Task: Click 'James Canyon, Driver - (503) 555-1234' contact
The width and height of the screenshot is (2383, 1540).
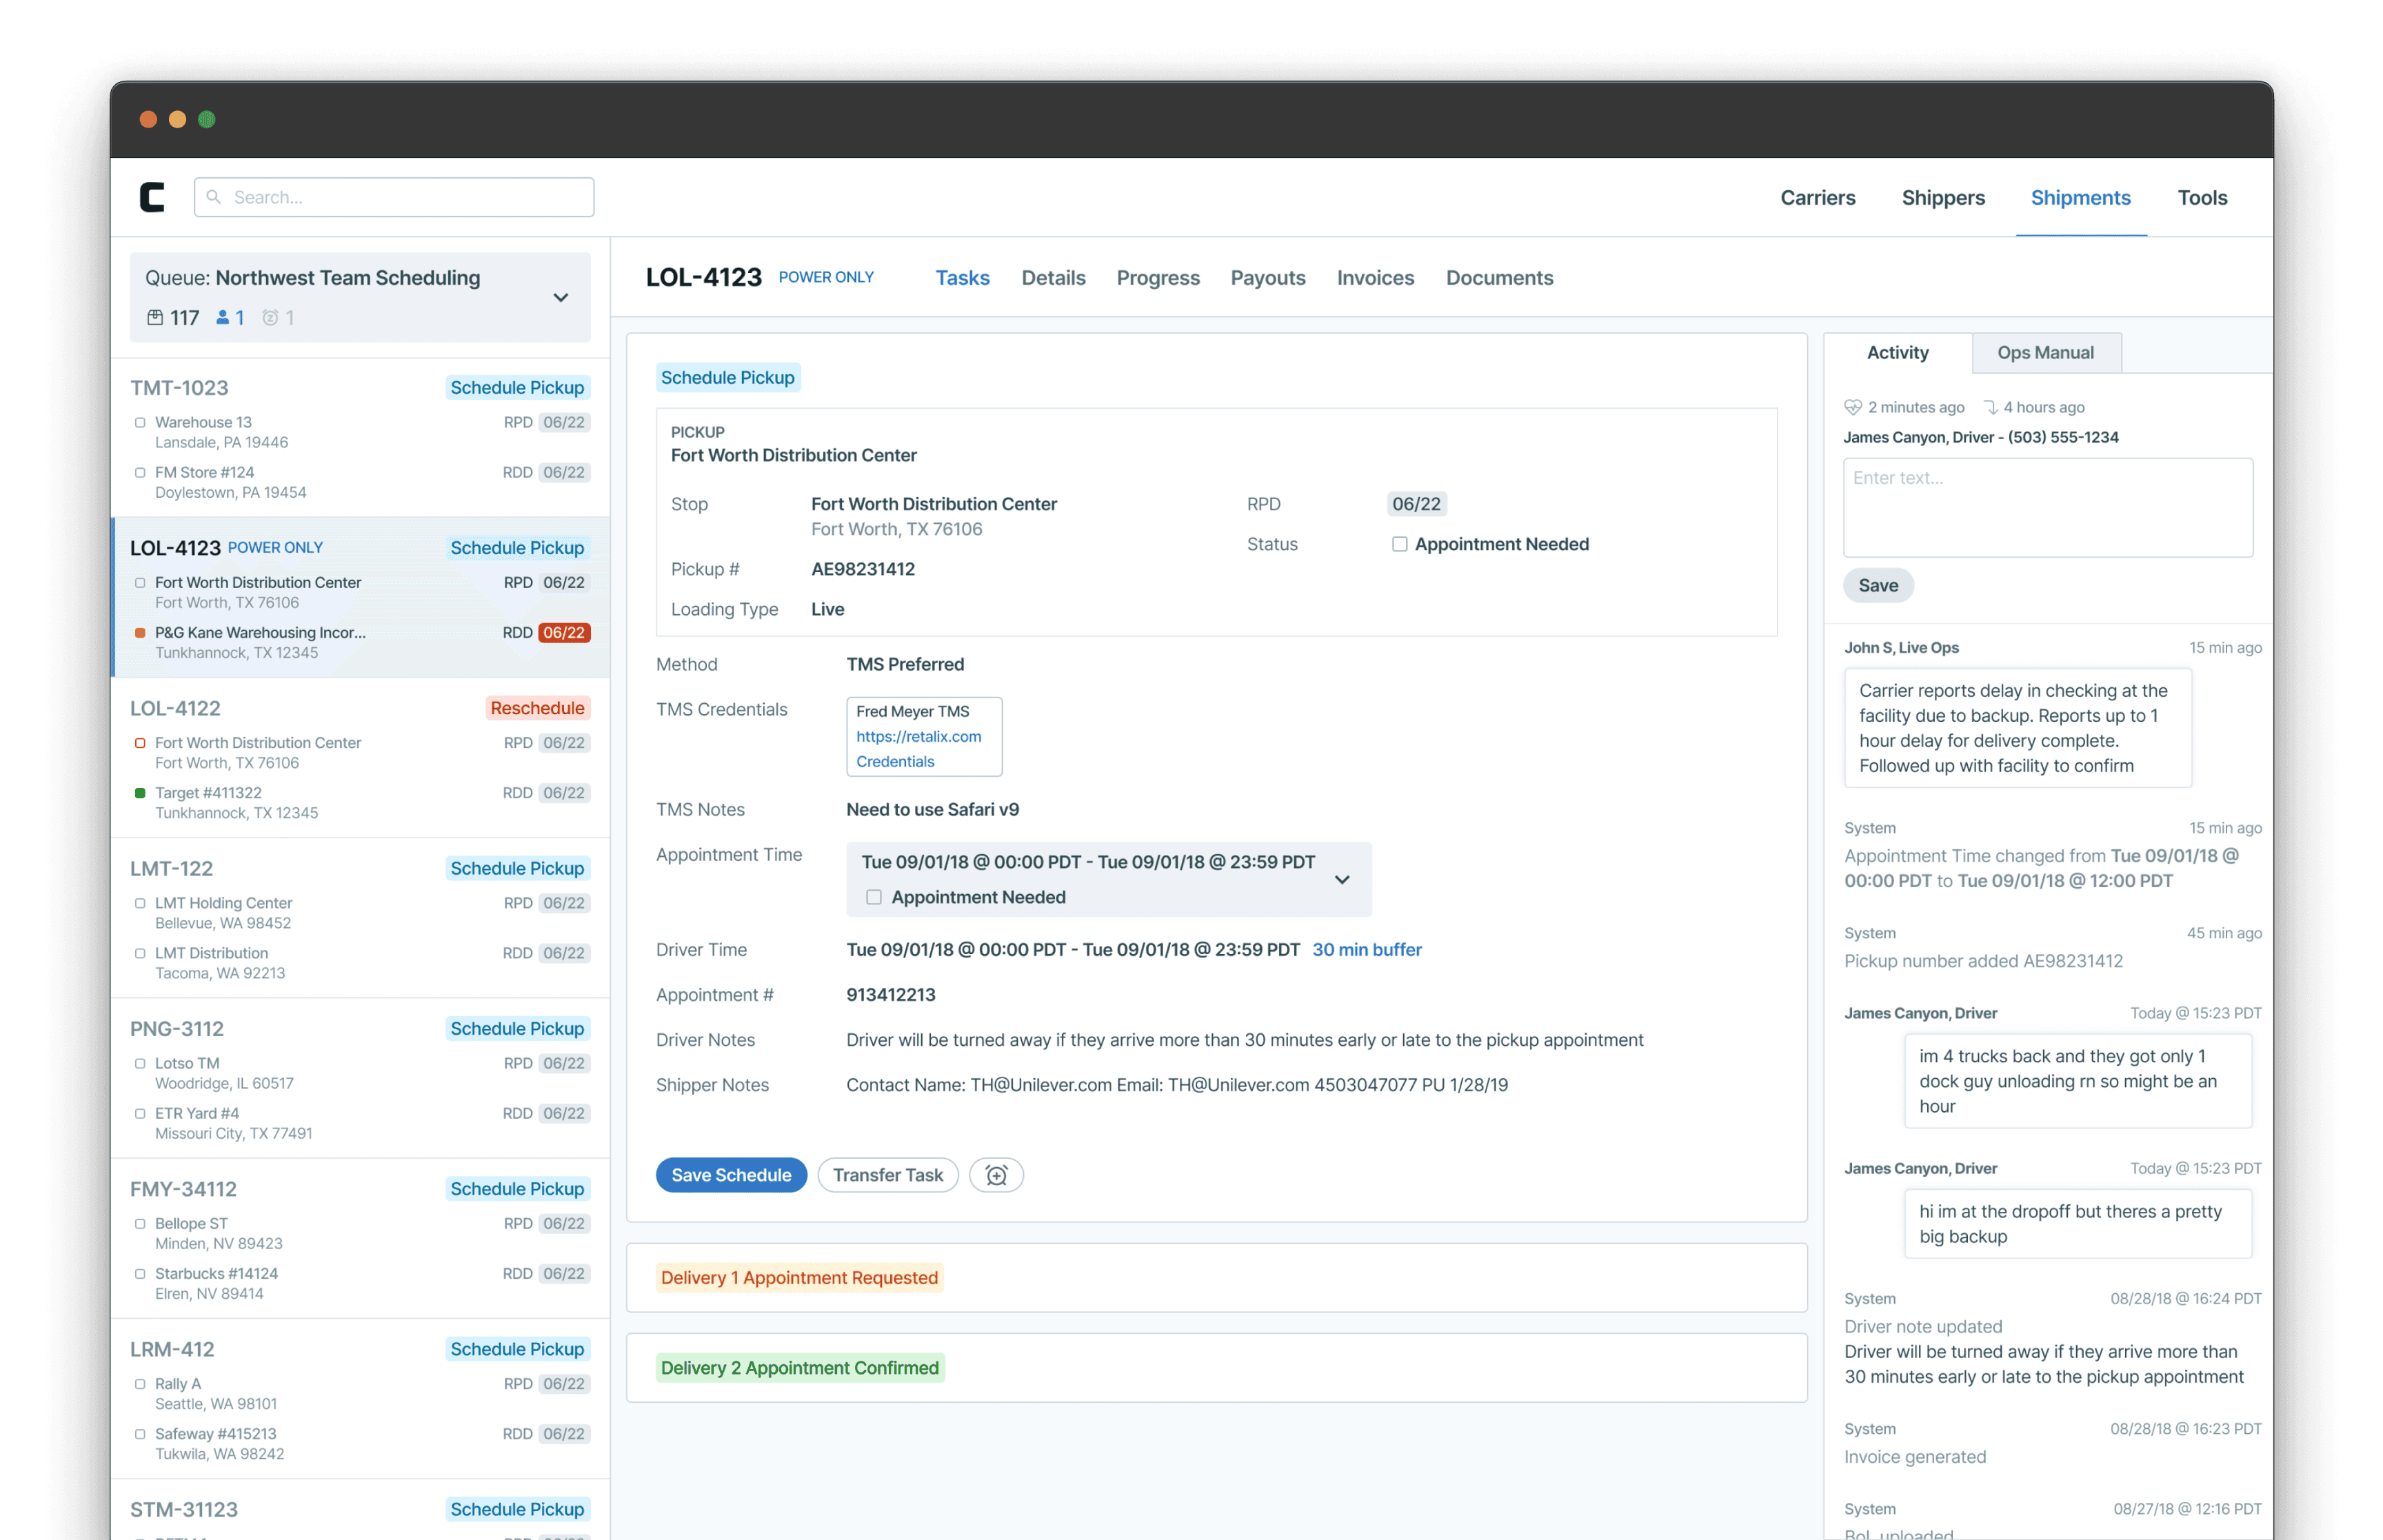Action: point(1980,437)
